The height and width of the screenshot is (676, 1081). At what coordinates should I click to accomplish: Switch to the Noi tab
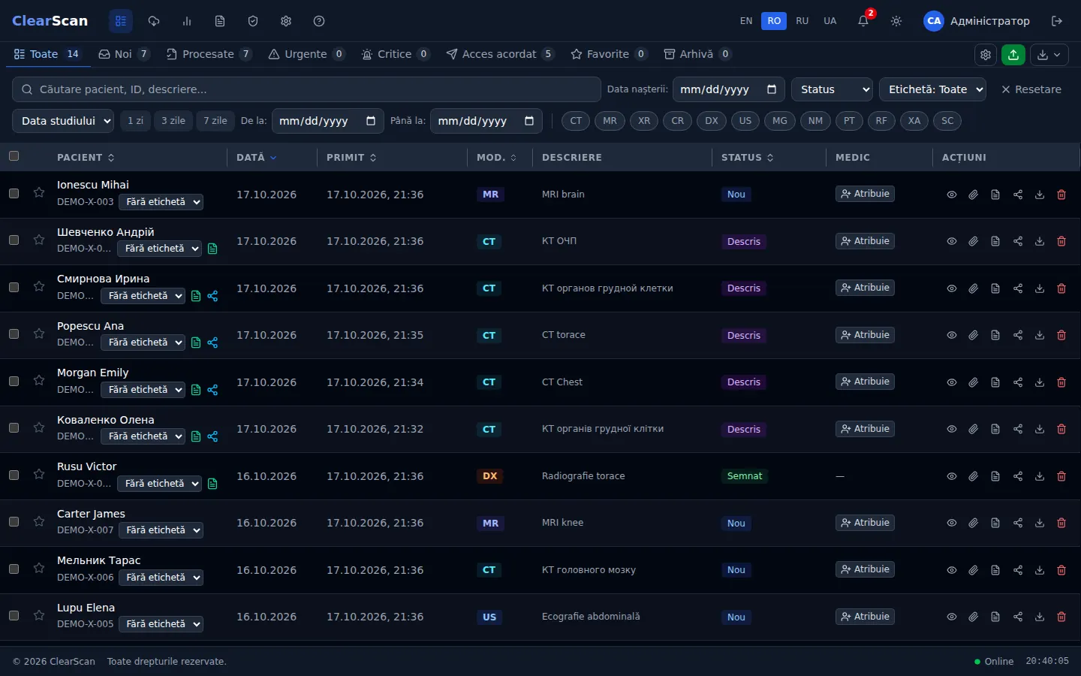[124, 54]
